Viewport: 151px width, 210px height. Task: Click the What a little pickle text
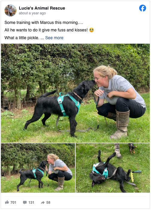(x=22, y=38)
